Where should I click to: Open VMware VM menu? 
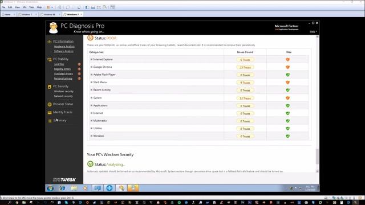(x=25, y=7)
